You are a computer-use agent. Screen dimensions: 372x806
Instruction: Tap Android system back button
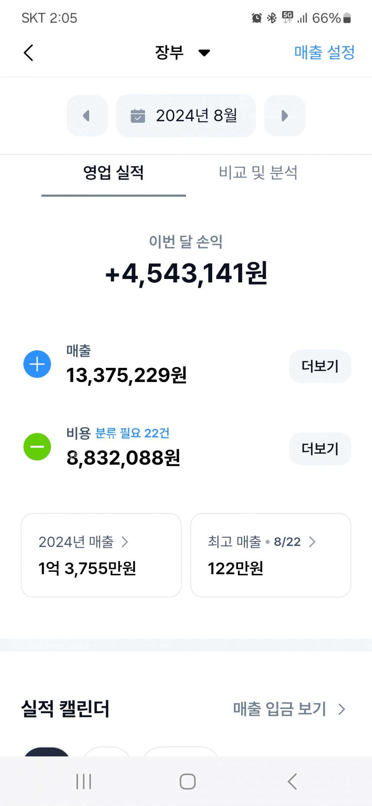[292, 781]
